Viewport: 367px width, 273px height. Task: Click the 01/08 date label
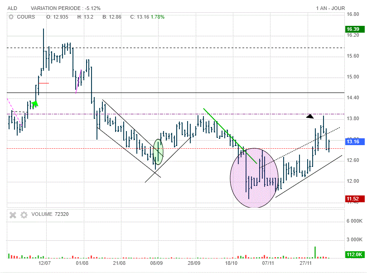[82, 263]
